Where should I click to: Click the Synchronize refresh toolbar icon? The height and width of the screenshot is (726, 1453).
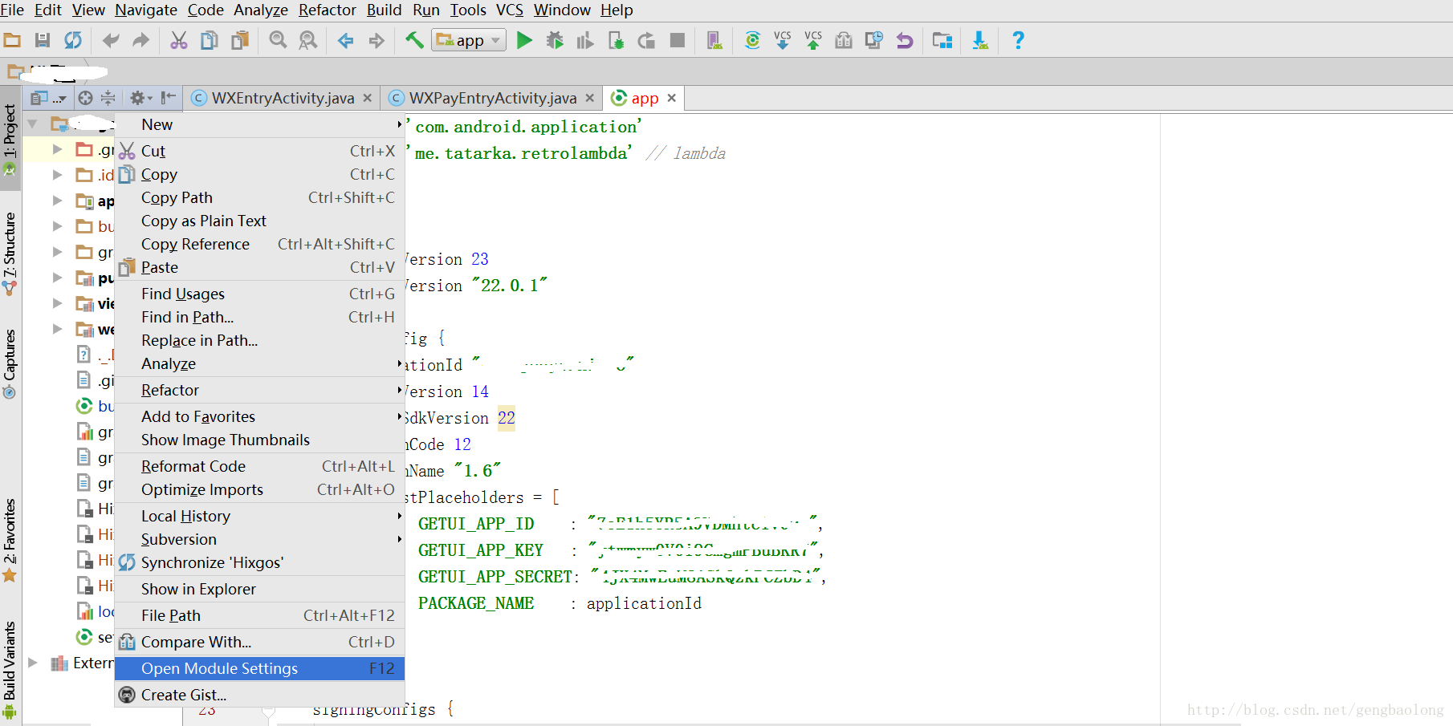(73, 40)
